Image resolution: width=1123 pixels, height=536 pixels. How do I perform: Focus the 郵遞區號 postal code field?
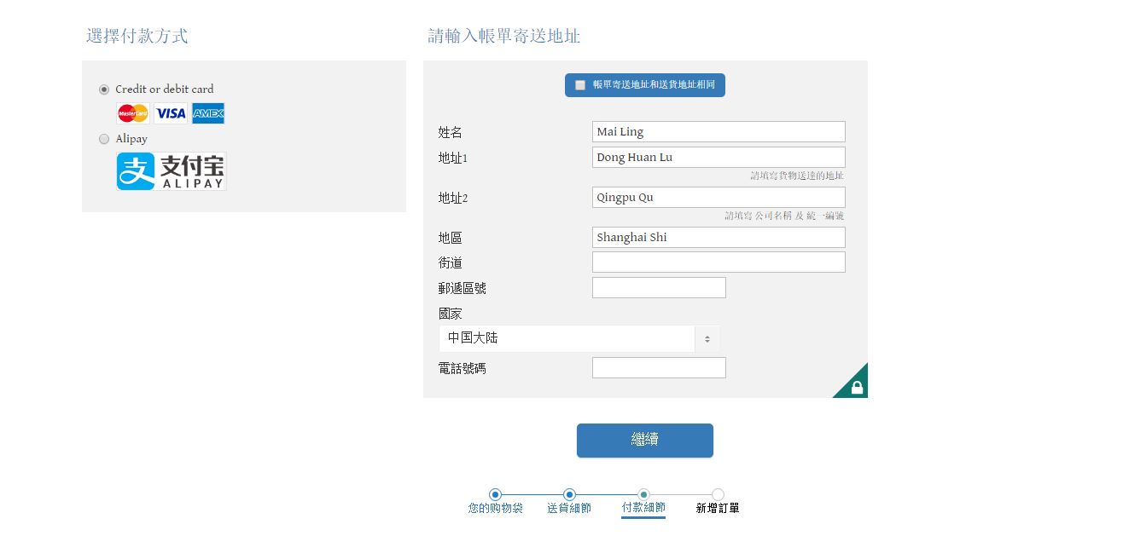pos(659,287)
